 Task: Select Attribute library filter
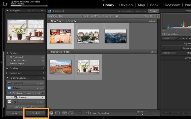[x=95, y=16]
